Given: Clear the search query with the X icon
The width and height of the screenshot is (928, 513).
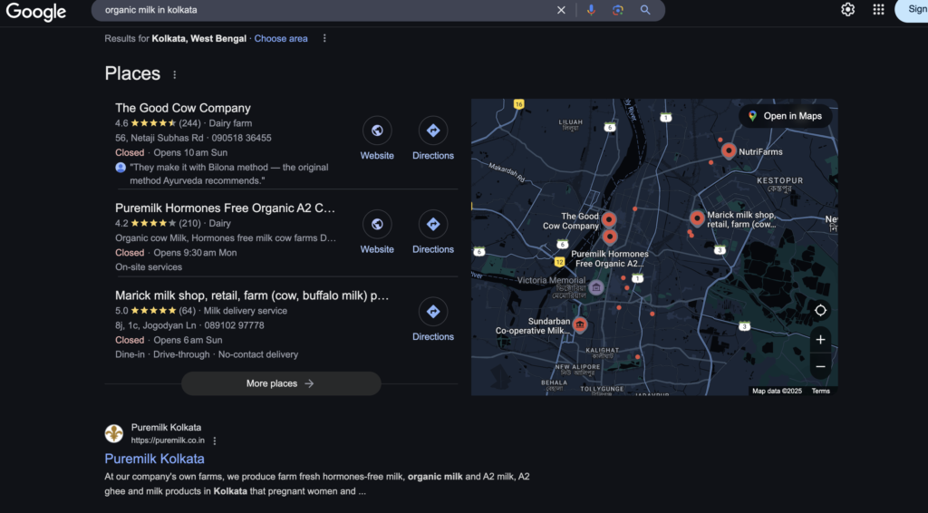Looking at the screenshot, I should coord(561,10).
